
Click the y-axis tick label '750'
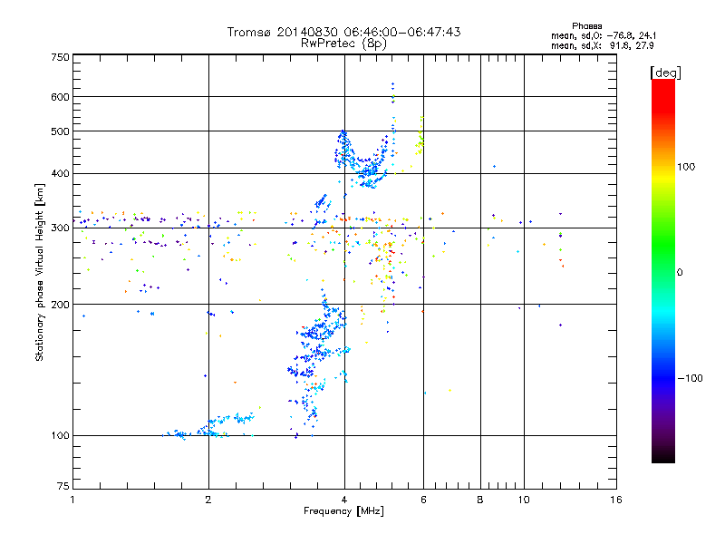point(60,57)
